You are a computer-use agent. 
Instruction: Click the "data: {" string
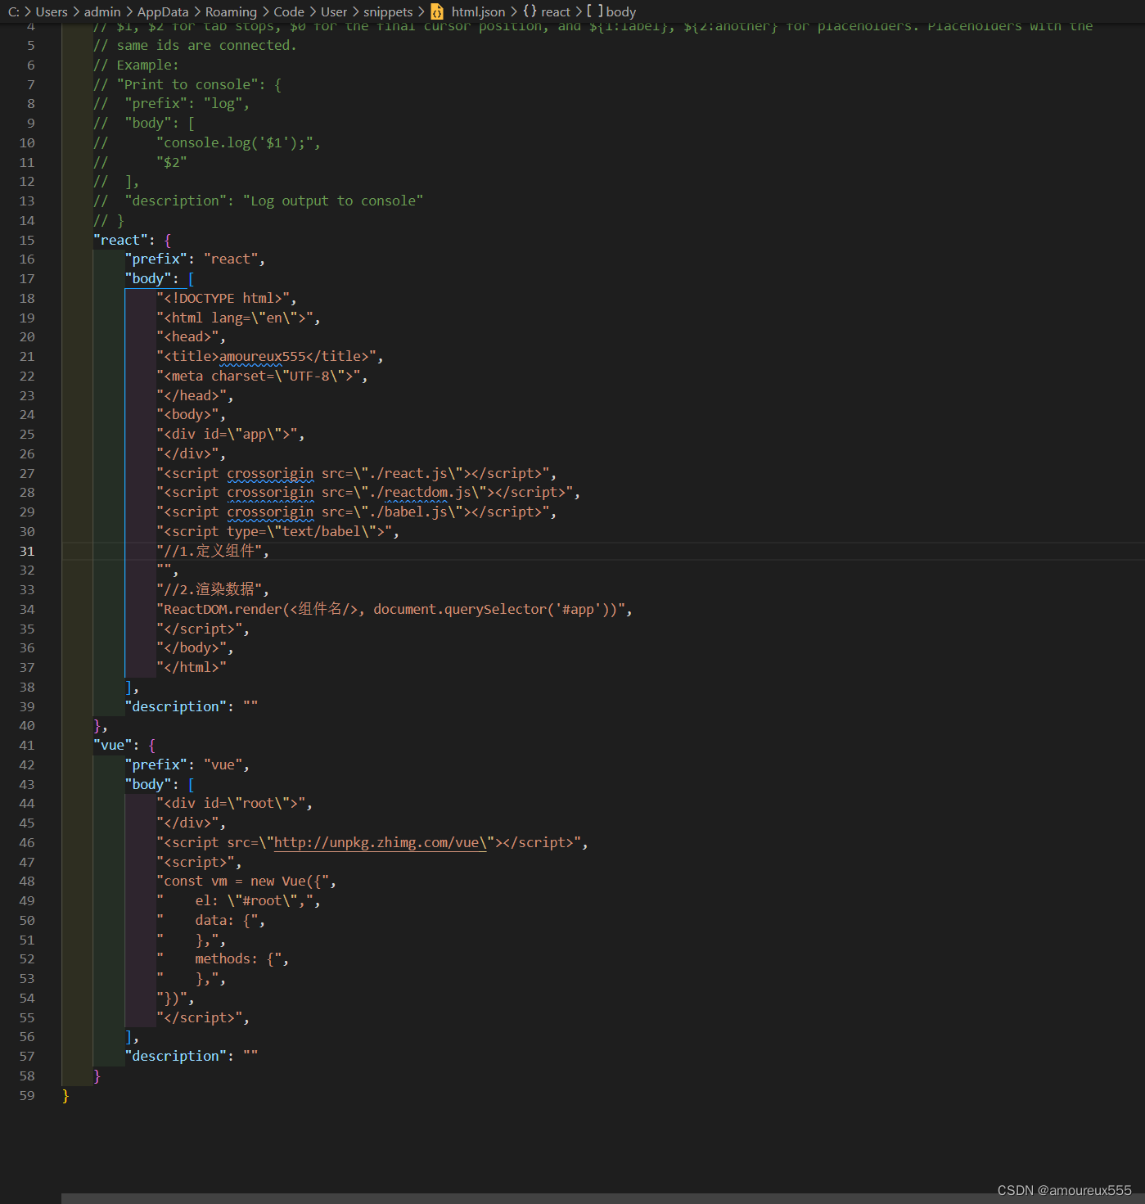point(208,920)
